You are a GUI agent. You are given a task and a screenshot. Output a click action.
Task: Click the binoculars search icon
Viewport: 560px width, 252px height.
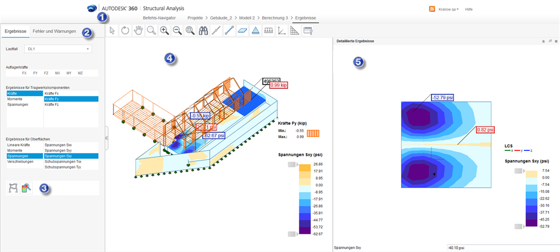click(203, 31)
